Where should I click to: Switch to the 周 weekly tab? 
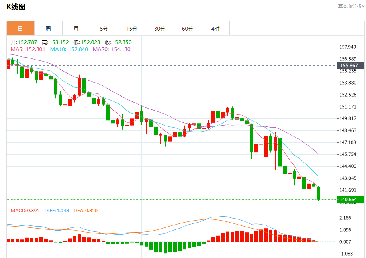[x=48, y=29]
